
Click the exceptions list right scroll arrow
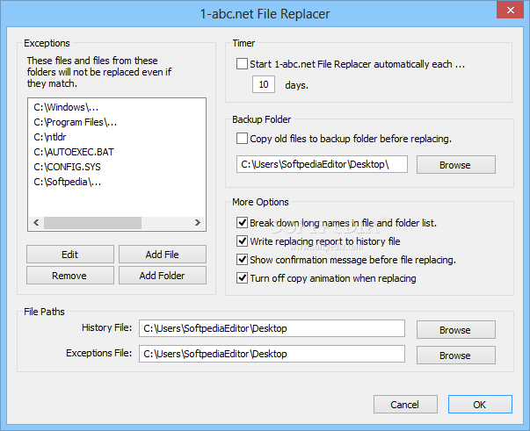(x=198, y=223)
